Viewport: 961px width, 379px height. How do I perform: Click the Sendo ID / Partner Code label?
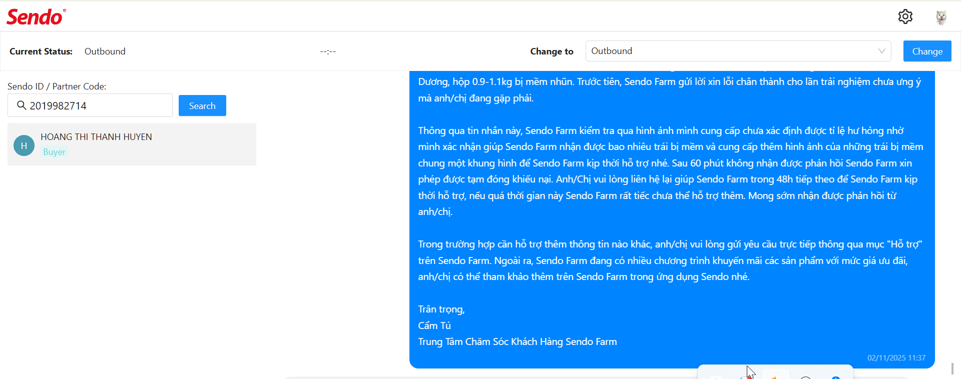(57, 86)
